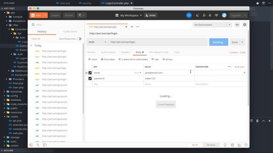Open the column options ellipsis near Description
The image size is (273, 153).
(x=229, y=67)
